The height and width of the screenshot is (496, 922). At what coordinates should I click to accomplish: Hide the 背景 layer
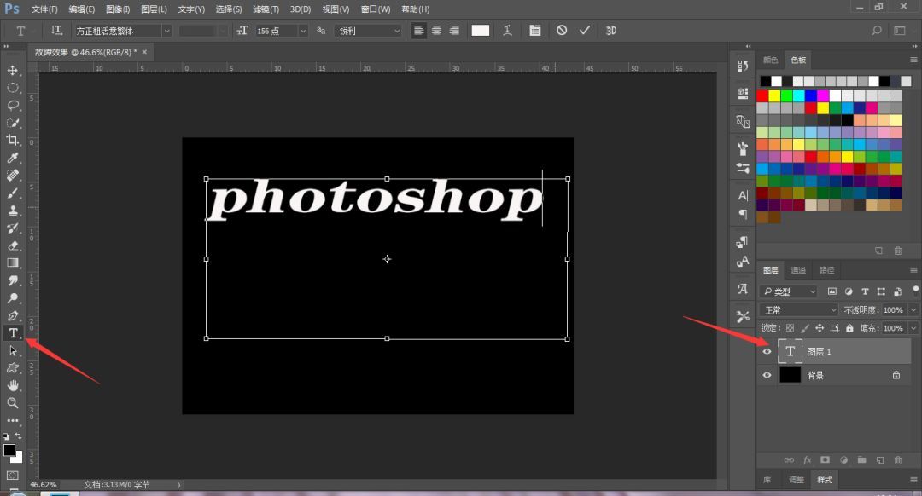767,375
